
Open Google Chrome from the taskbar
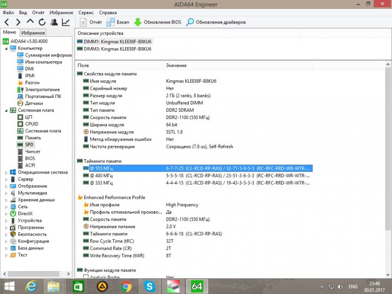point(125,286)
